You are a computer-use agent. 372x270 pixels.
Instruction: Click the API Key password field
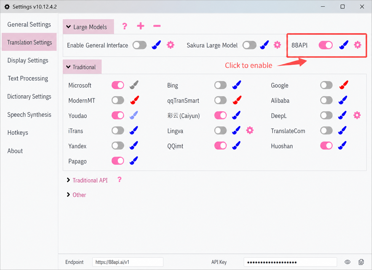290,262
